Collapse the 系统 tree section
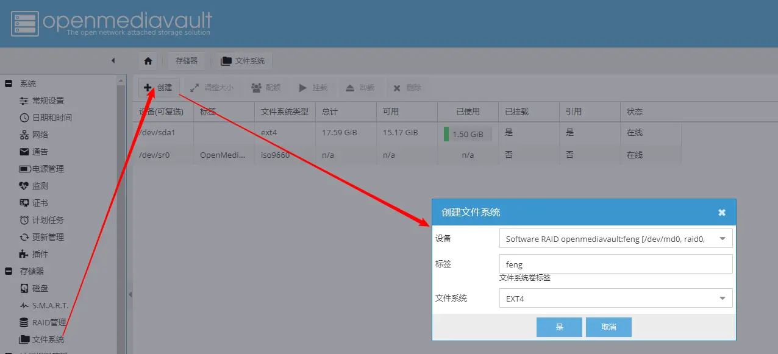 point(9,83)
